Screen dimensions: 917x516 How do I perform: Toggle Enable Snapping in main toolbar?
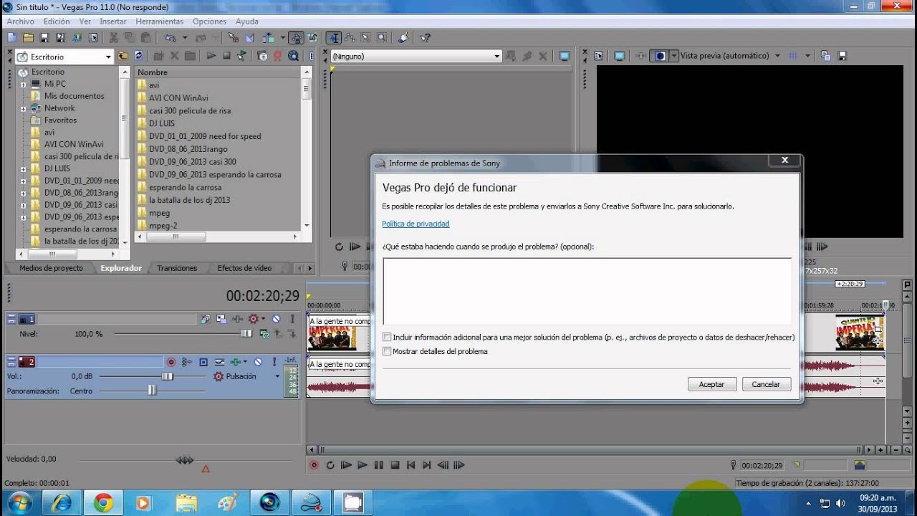pyautogui.click(x=234, y=37)
